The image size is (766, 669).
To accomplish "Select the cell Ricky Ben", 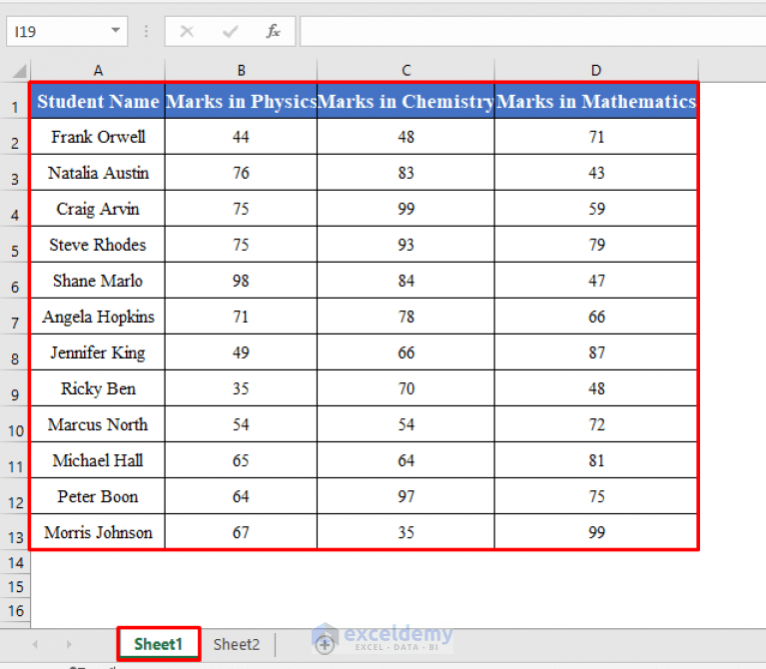I will (98, 388).
